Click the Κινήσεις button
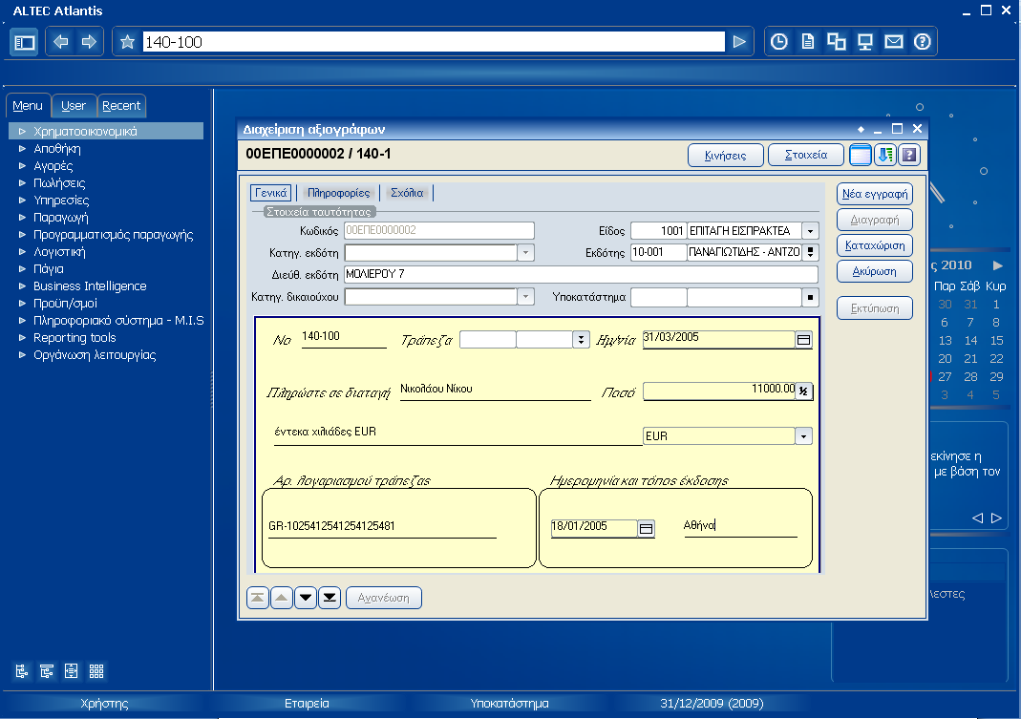This screenshot has height=719, width=1021. coord(725,155)
